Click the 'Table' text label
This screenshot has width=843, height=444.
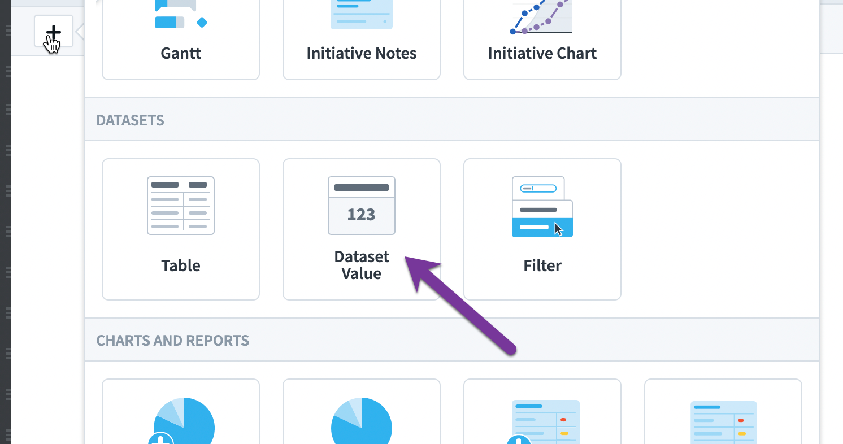(x=181, y=265)
